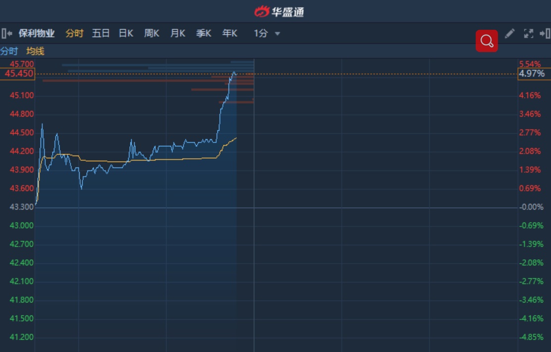The height and width of the screenshot is (352, 551).
Task: Click the -2.08% axis label
Action: (x=531, y=263)
